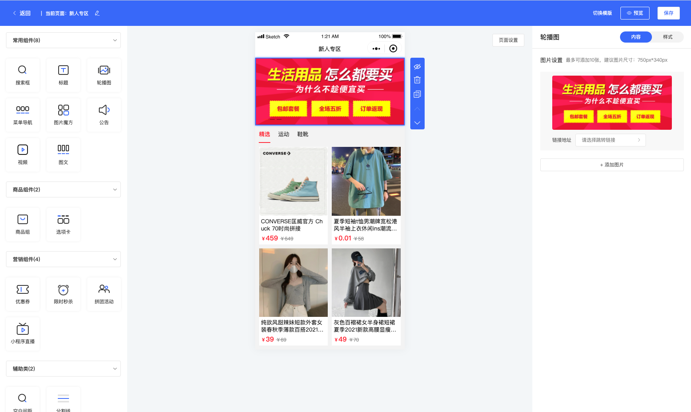The width and height of the screenshot is (691, 412).
Task: Insert the announcement (公告) component
Action: pos(104,115)
